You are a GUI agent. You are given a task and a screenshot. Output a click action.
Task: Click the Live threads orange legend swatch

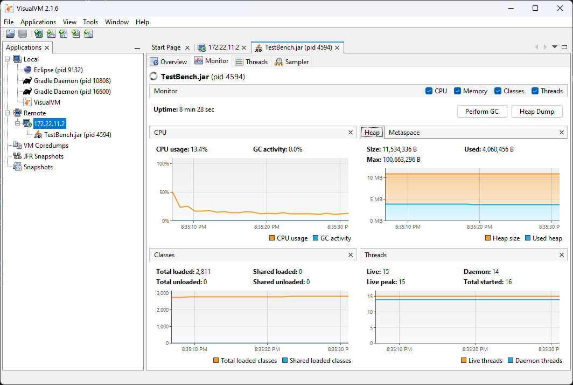[x=464, y=361]
